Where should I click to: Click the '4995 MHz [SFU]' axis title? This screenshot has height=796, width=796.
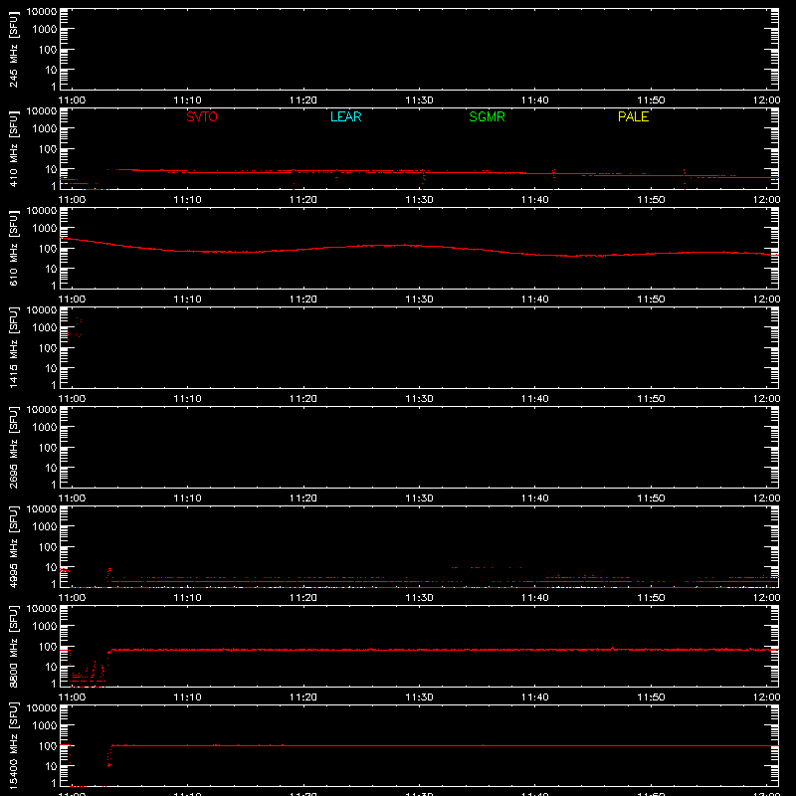14,546
